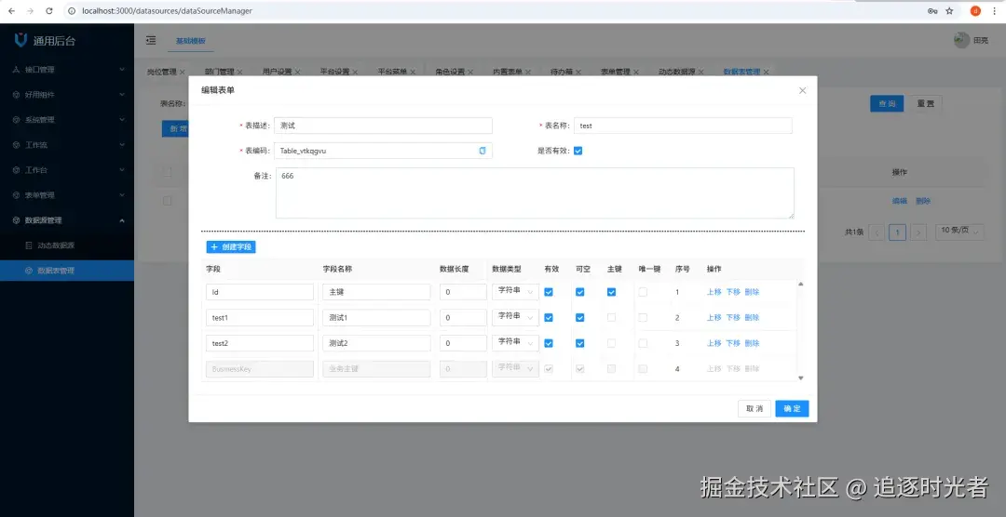
Task: Expand the 工作流 sidebar menu
Action: 67,145
